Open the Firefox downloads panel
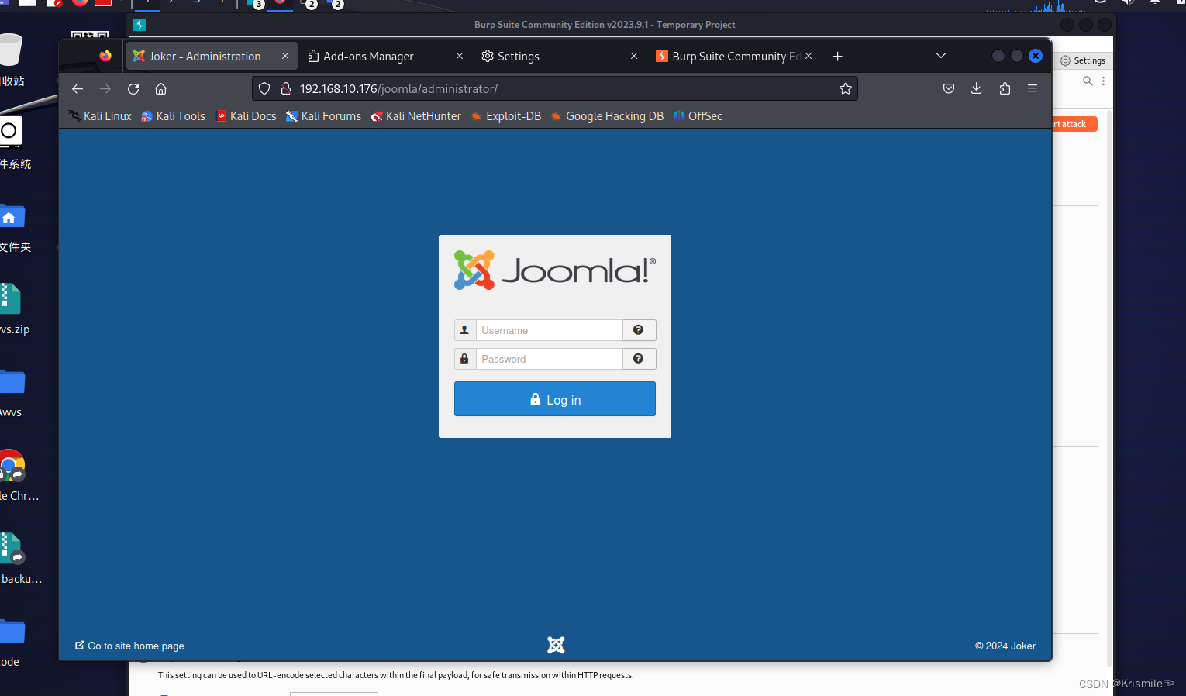Screen dimensions: 1186x696 977,89
